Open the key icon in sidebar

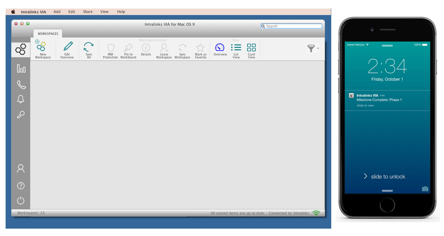21,115
